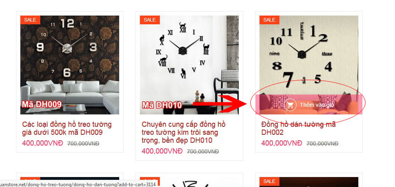
Task: Click the 400,000VNĐ price under DH010
Action: pyautogui.click(x=162, y=151)
